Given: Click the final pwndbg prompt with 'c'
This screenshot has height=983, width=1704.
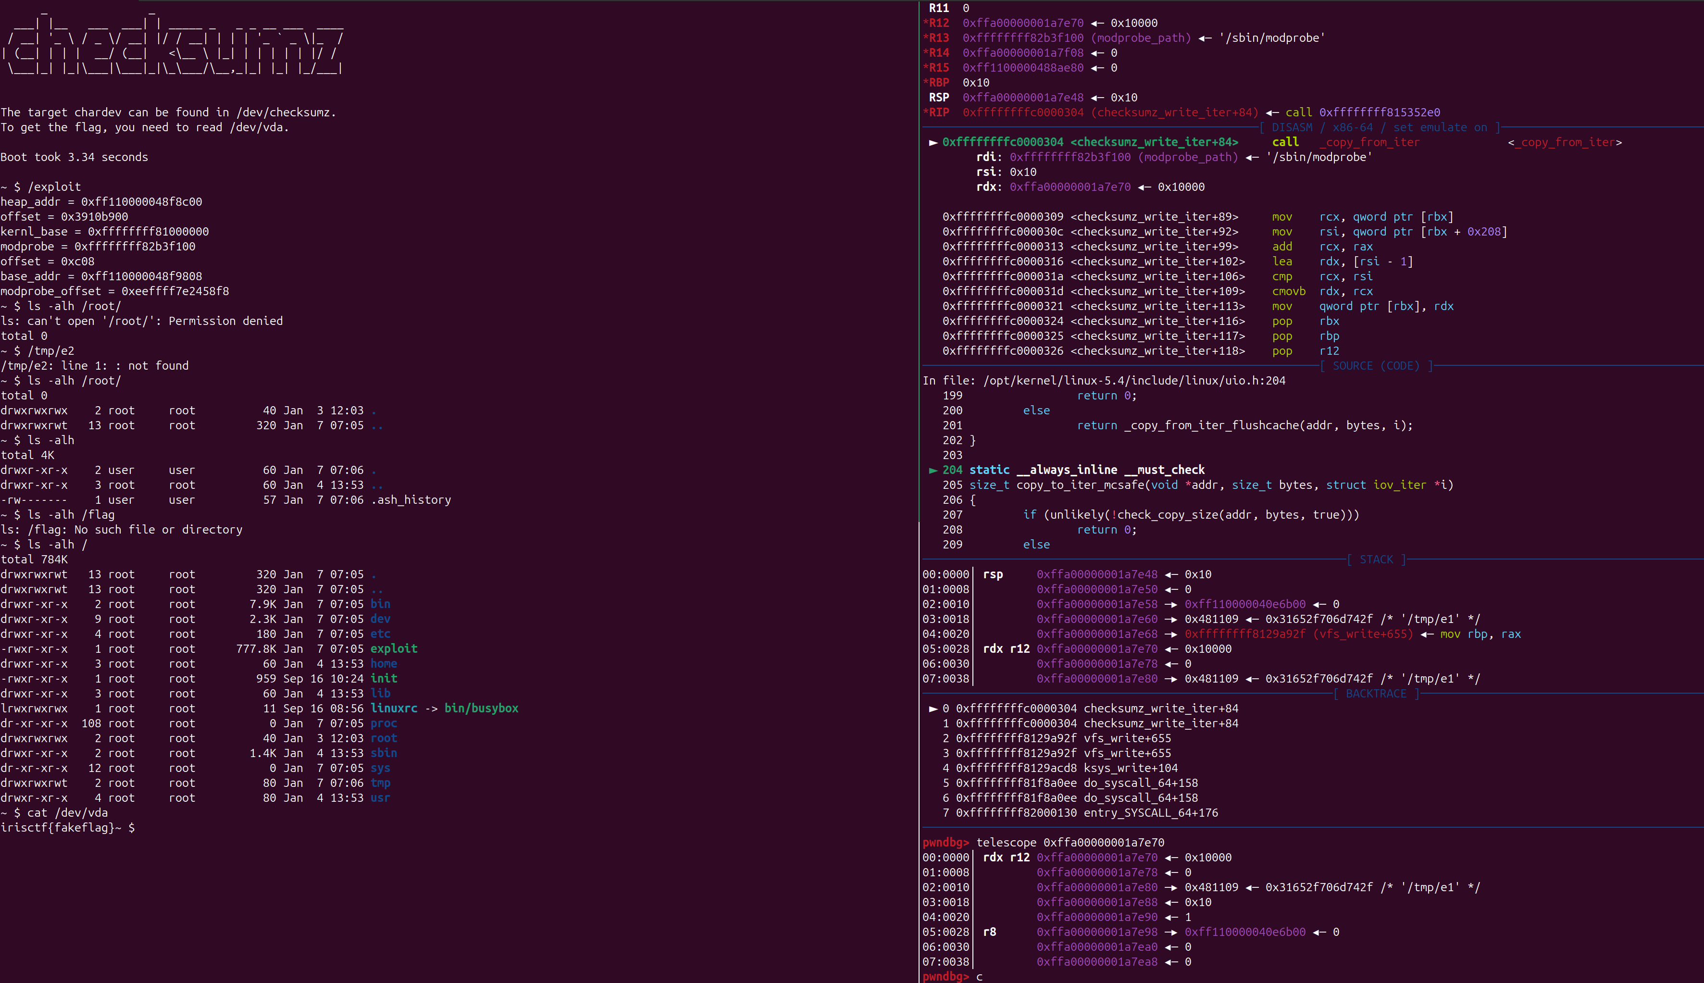Looking at the screenshot, I should [x=953, y=976].
